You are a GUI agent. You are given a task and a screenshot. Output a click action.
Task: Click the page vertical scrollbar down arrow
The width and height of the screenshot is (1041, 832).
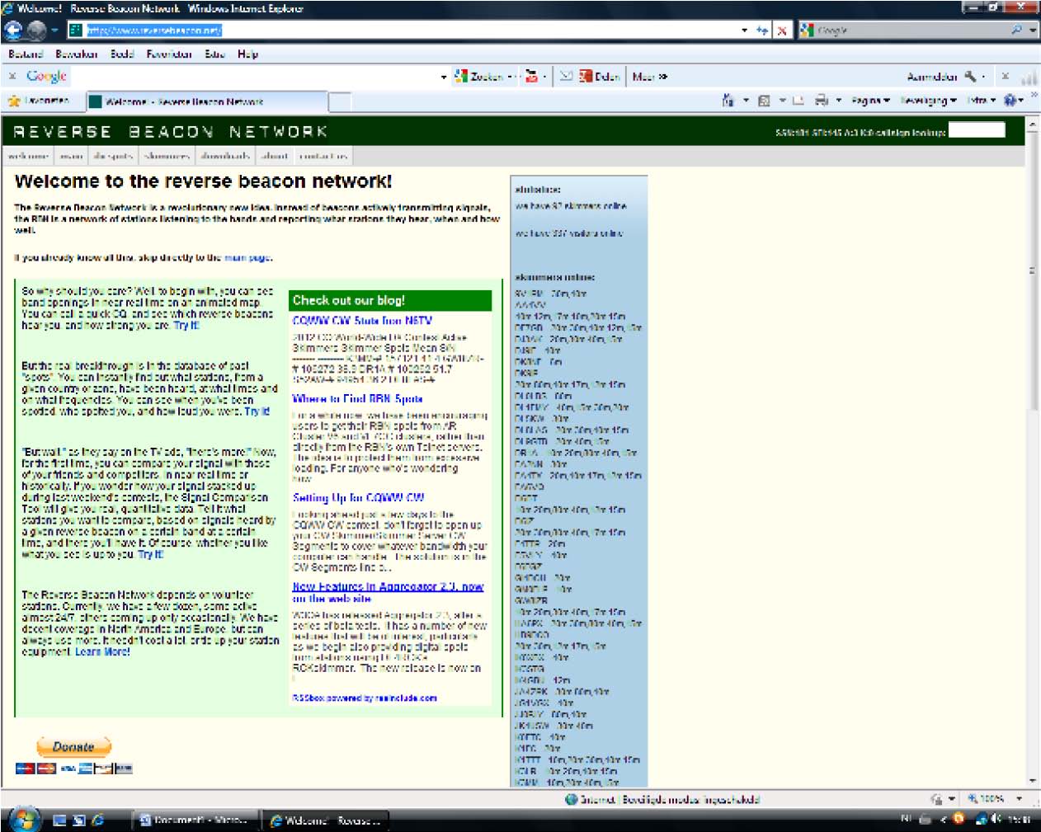coord(1032,780)
